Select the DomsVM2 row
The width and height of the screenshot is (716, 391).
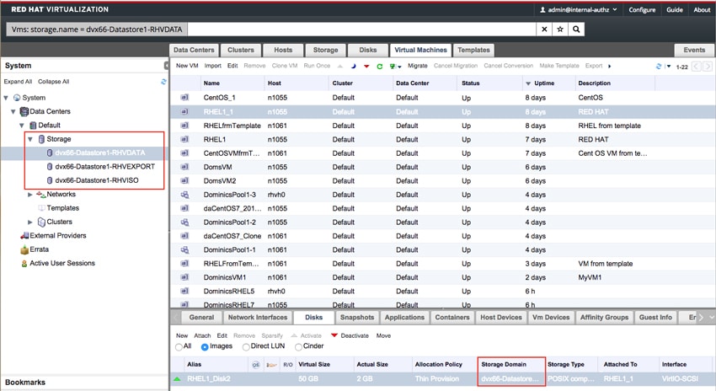(442, 181)
